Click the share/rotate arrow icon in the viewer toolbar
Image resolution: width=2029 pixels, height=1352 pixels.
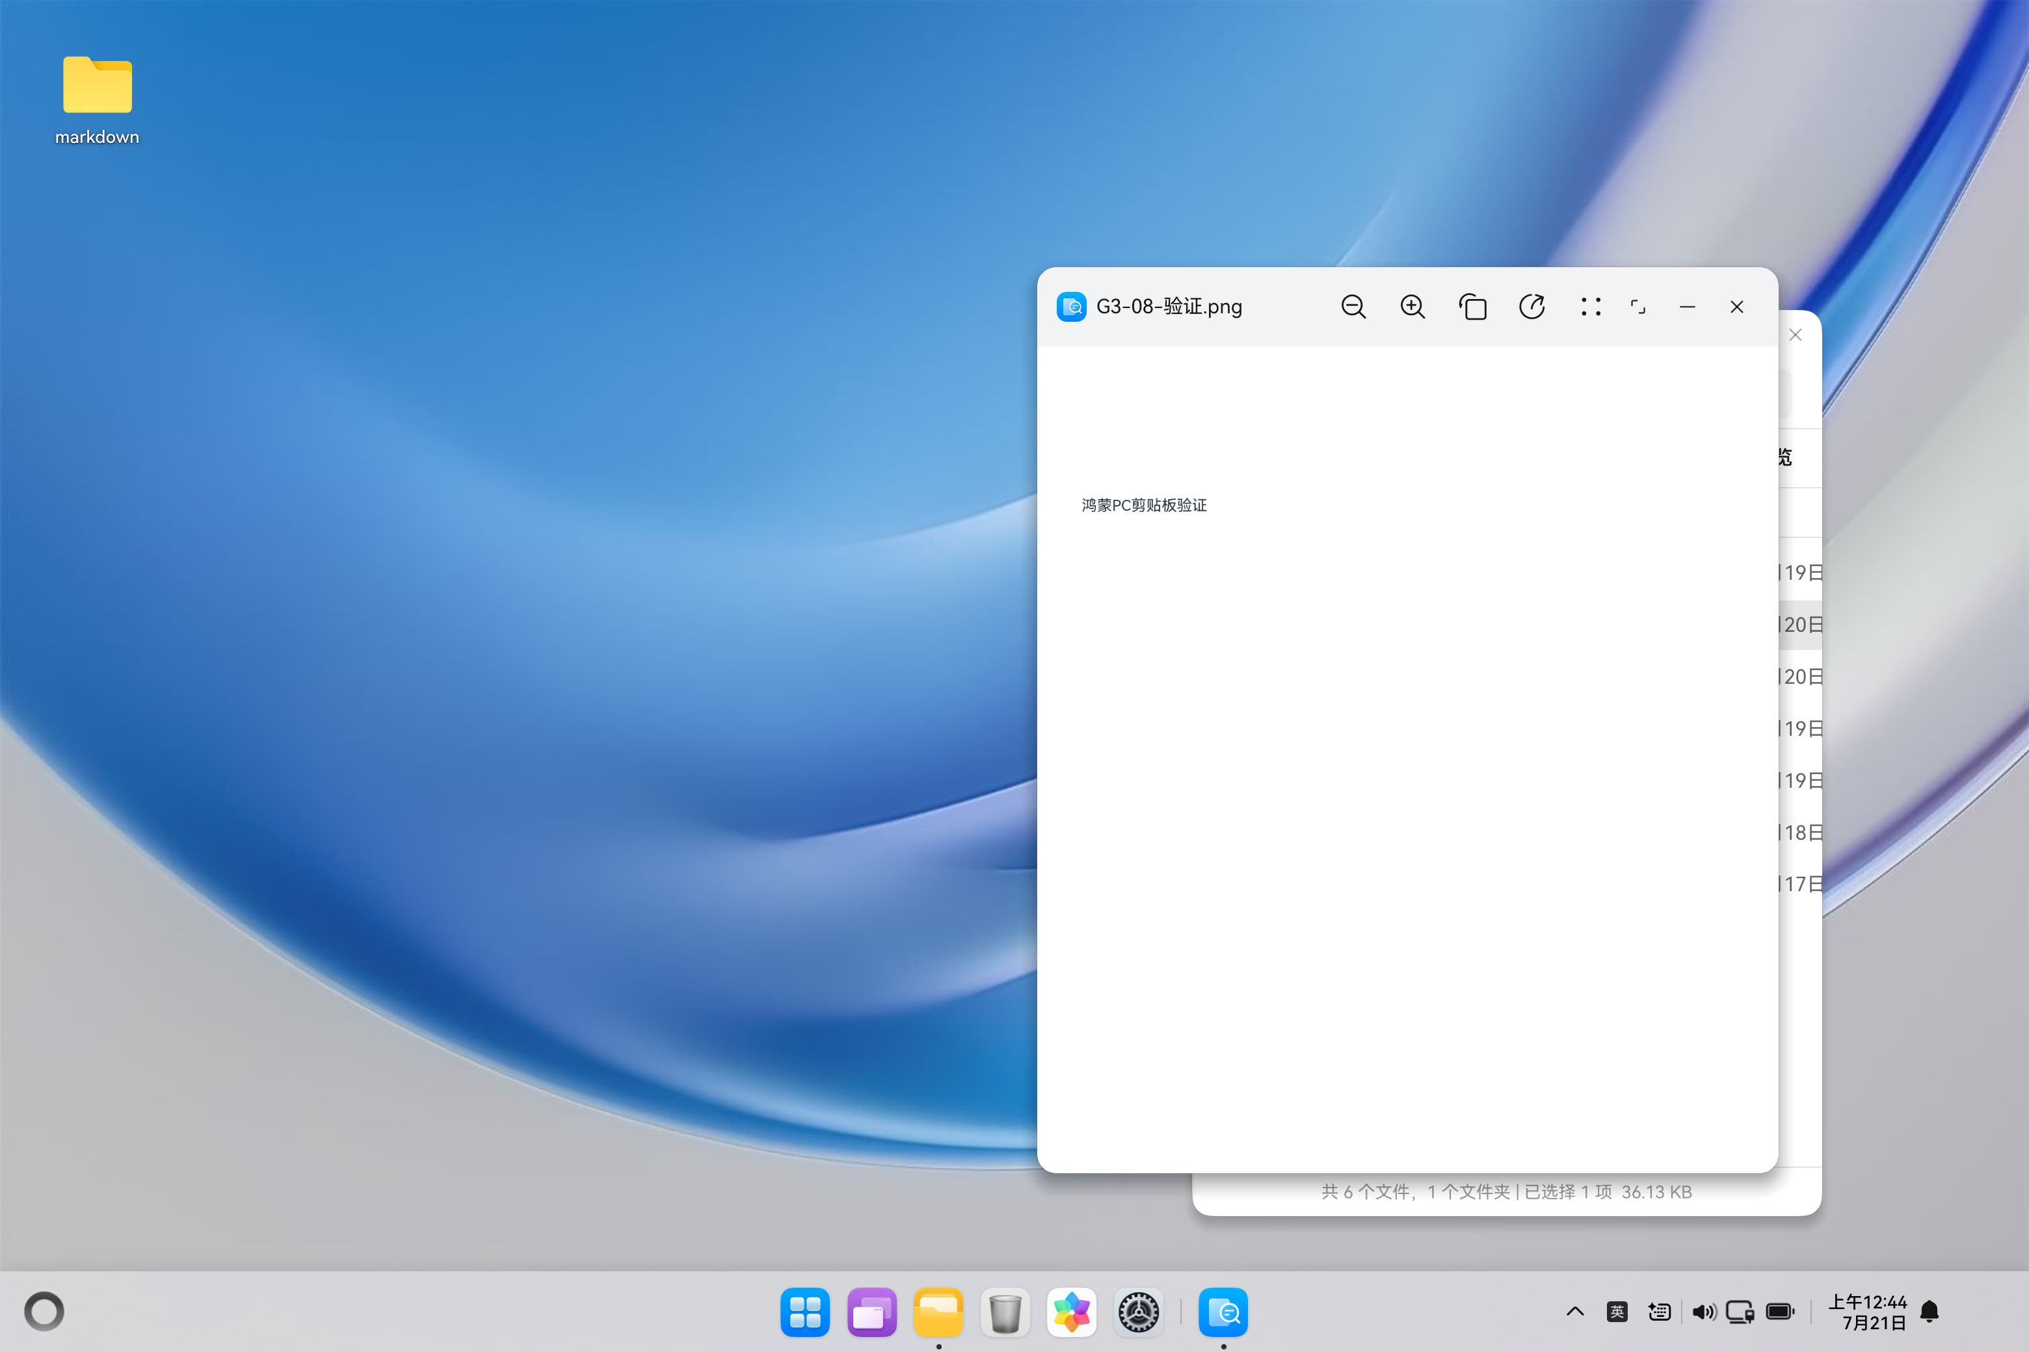1532,307
